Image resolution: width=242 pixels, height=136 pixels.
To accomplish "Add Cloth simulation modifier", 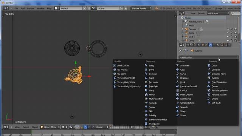I will click(214, 65).
